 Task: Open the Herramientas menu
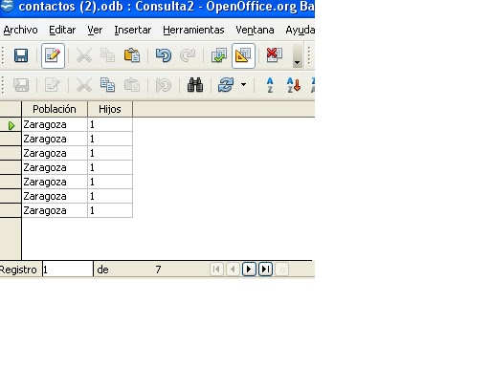pos(193,30)
